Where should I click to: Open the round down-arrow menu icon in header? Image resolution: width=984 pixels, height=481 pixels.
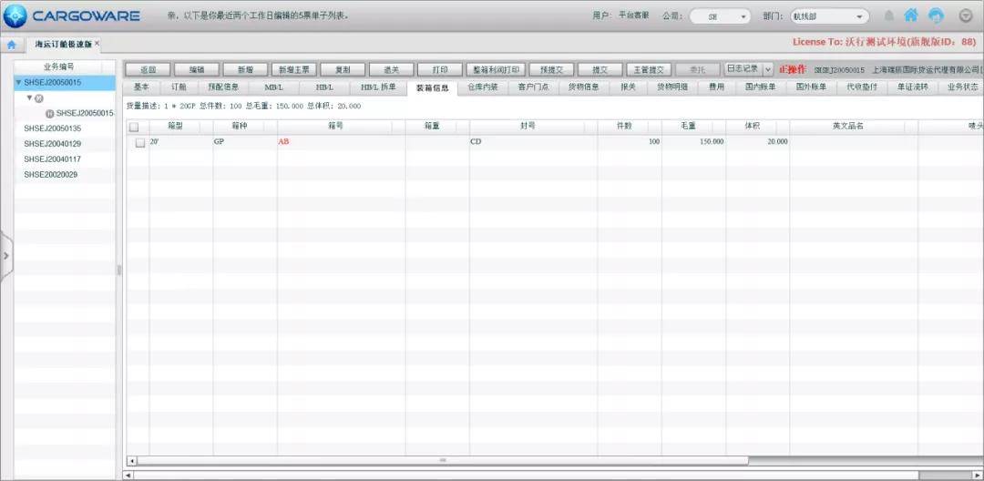pyautogui.click(x=966, y=15)
